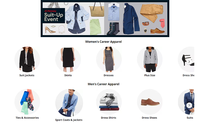
Task: Click the Plus Size label
Action: 150,75
